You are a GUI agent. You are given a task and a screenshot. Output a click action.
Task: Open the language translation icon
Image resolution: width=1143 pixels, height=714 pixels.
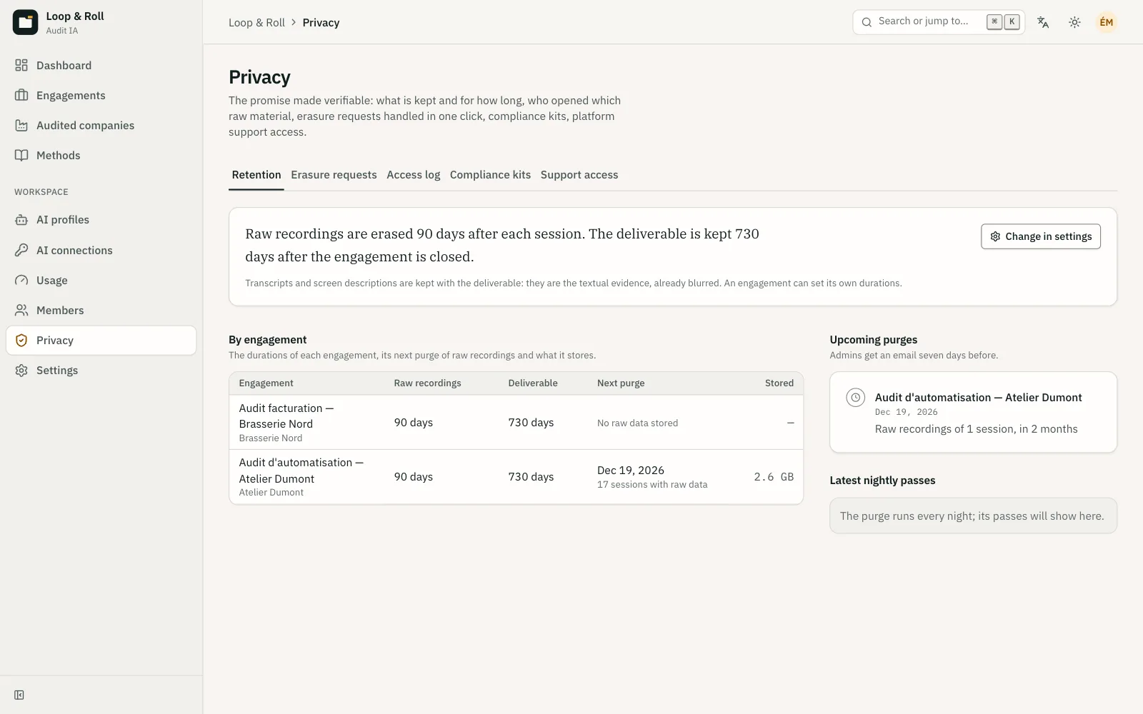pyautogui.click(x=1043, y=22)
